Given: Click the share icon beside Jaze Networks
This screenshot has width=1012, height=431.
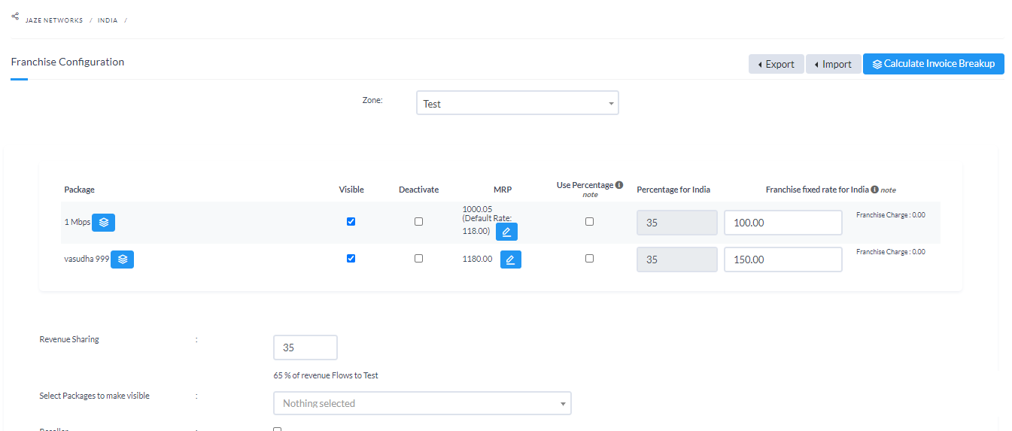Looking at the screenshot, I should pyautogui.click(x=15, y=17).
